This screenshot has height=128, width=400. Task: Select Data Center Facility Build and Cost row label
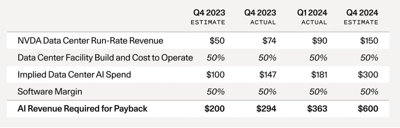(105, 58)
